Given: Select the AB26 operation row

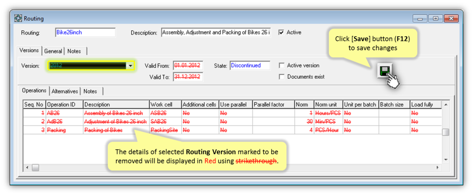Looking at the screenshot, I should (56, 113).
